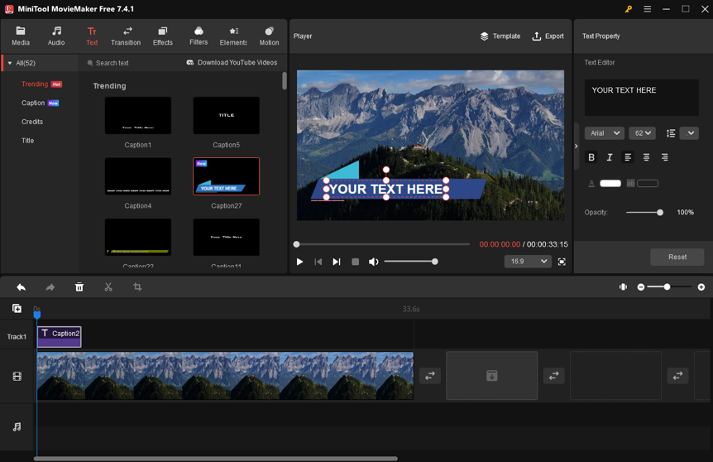Click the add track icon
The width and height of the screenshot is (713, 462).
click(17, 309)
